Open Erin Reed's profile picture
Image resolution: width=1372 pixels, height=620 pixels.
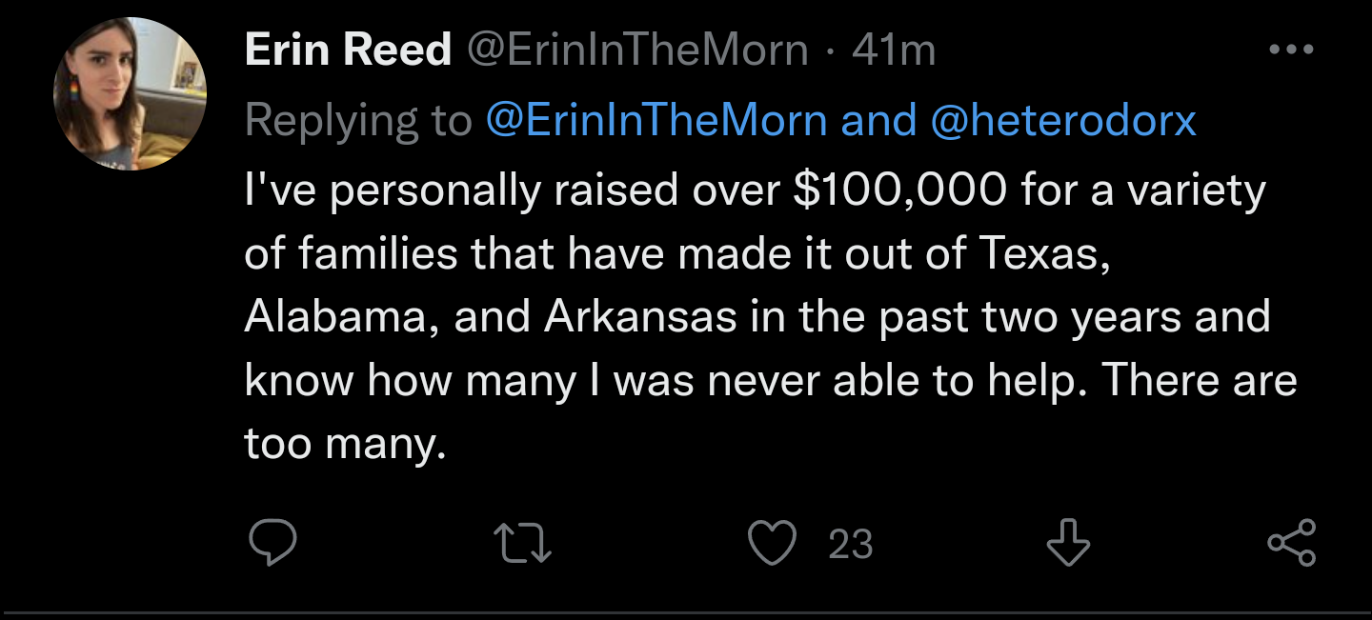pyautogui.click(x=130, y=93)
